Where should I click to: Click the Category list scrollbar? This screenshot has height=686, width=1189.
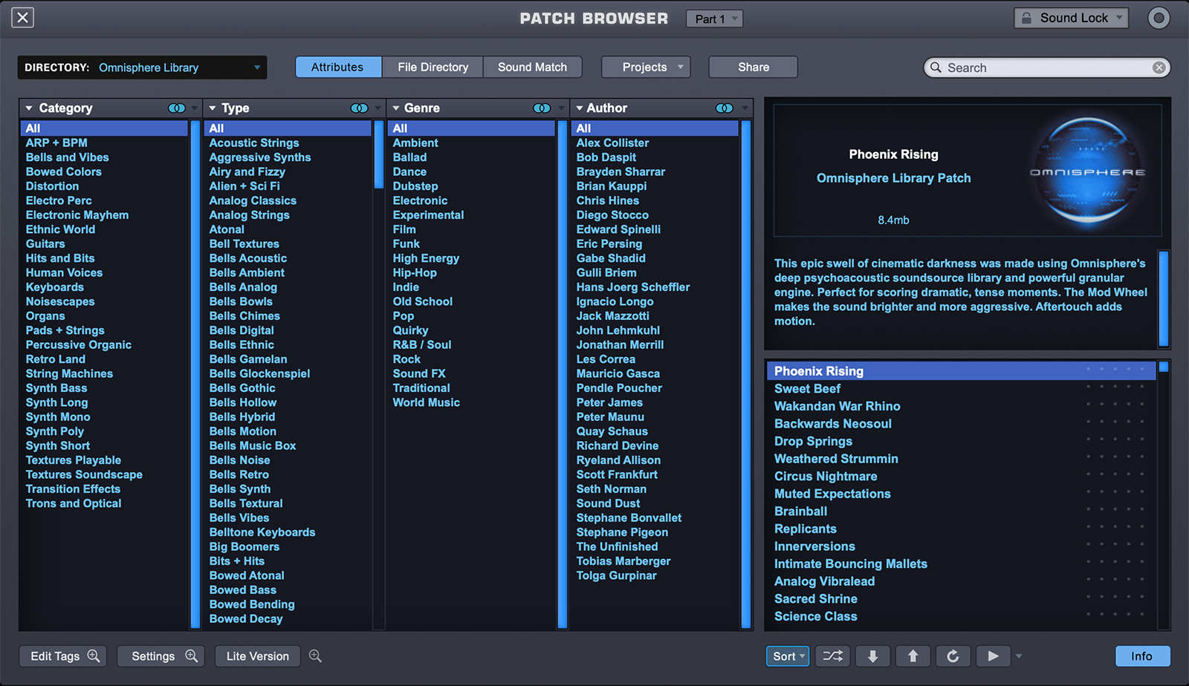pyautogui.click(x=196, y=375)
